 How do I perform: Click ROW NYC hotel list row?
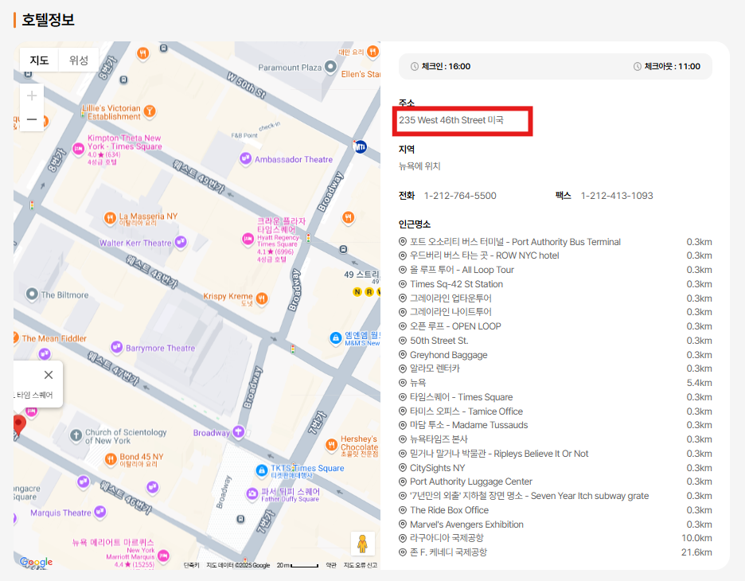click(x=555, y=255)
